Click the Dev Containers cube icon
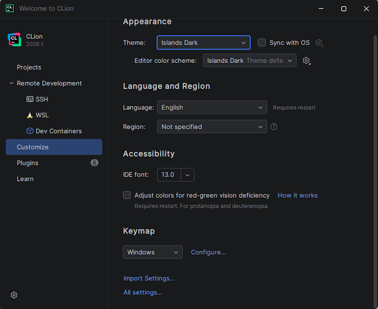This screenshot has height=309, width=378. point(30,131)
